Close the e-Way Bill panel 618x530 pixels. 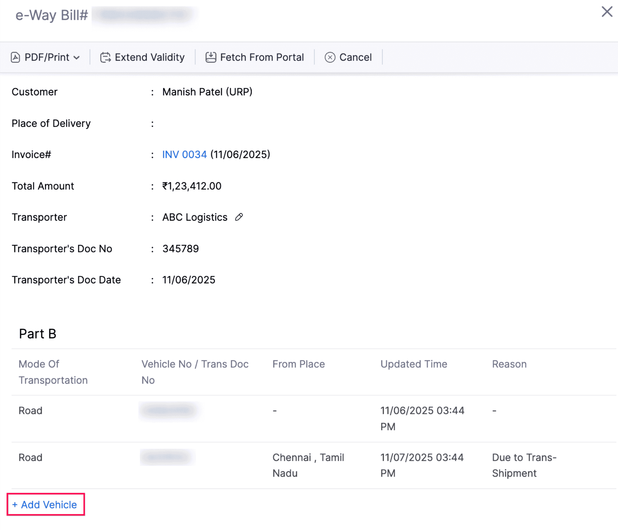(x=607, y=12)
